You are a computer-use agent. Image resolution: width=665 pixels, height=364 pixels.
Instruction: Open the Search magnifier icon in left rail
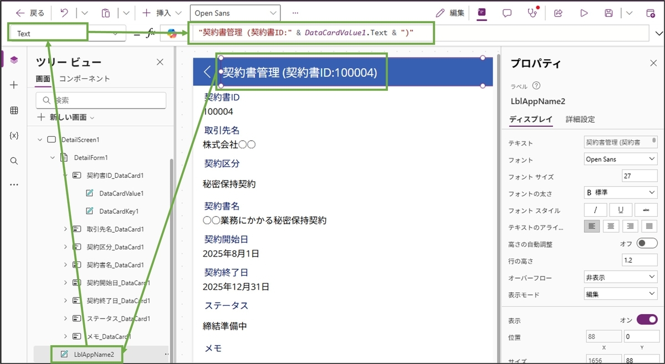click(x=14, y=161)
